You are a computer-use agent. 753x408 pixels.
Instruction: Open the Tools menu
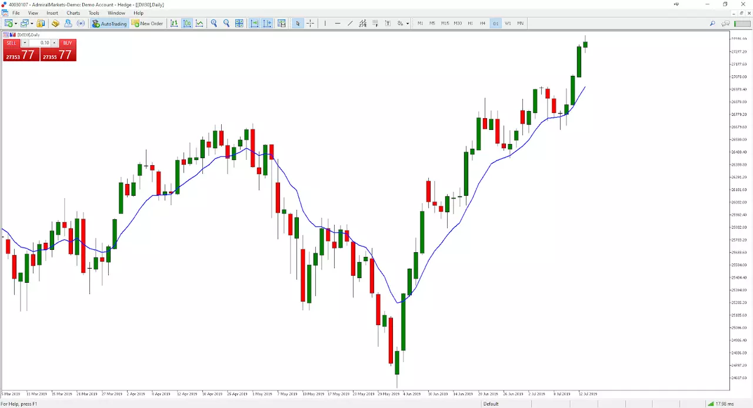coord(94,13)
